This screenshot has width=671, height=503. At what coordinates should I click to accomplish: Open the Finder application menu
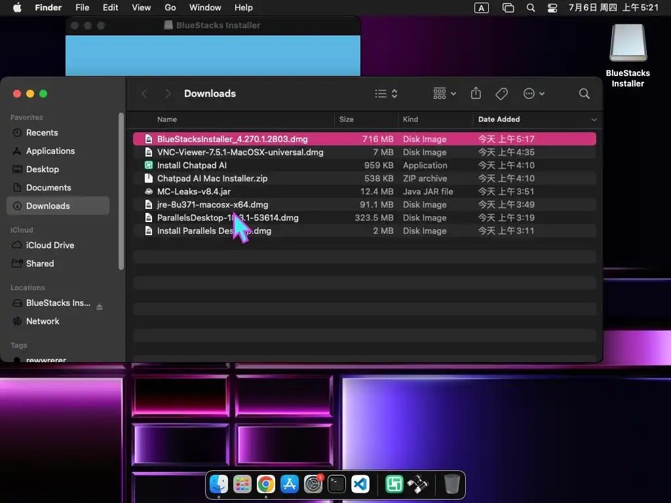(48, 8)
